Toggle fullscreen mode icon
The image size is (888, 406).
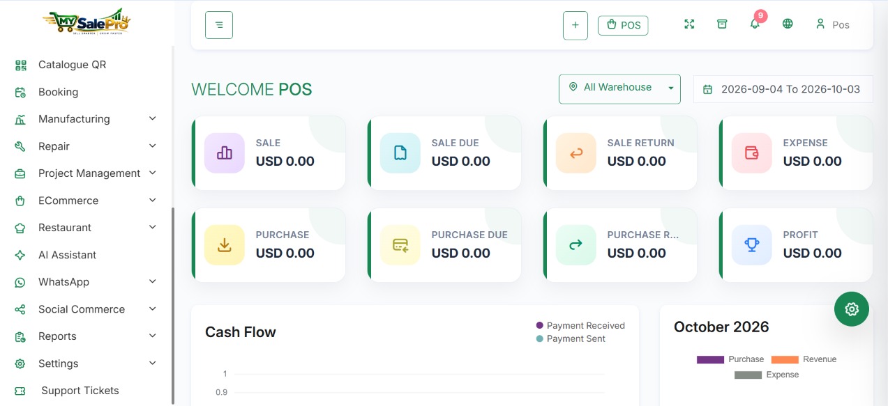[x=689, y=24]
